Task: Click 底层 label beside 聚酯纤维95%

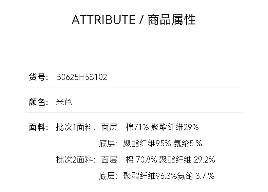Action: coord(107,143)
